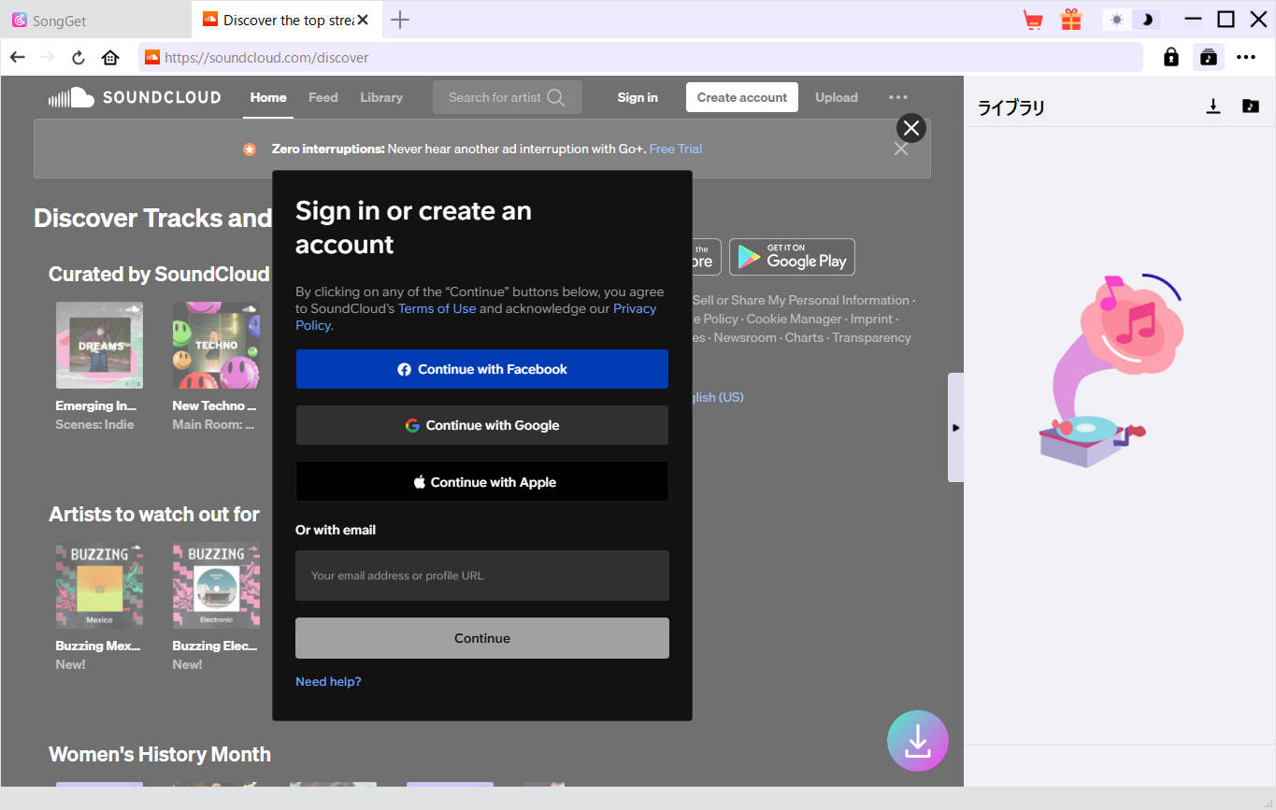Open the three-dots app menu
The image size is (1276, 810).
click(1246, 58)
